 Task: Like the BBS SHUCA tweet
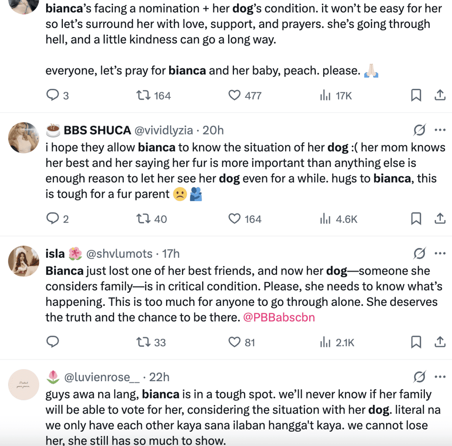(x=234, y=219)
